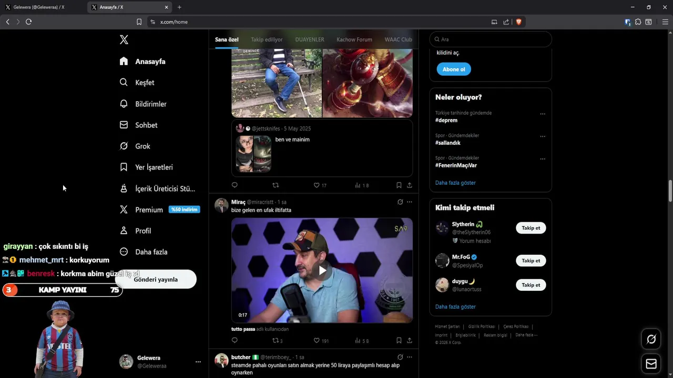Screen dimensions: 673x378
Task: Follow Slytherin with Takip et
Action: pyautogui.click(x=531, y=228)
